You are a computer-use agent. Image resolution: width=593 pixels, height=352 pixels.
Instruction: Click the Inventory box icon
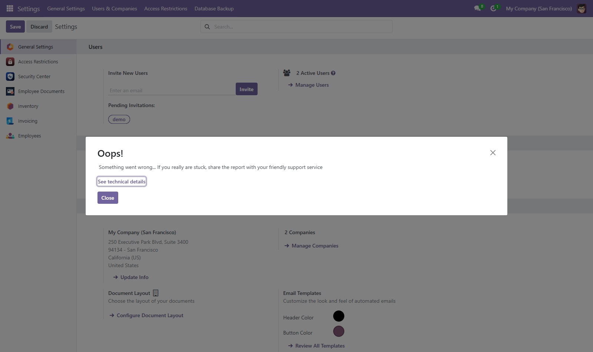10,106
